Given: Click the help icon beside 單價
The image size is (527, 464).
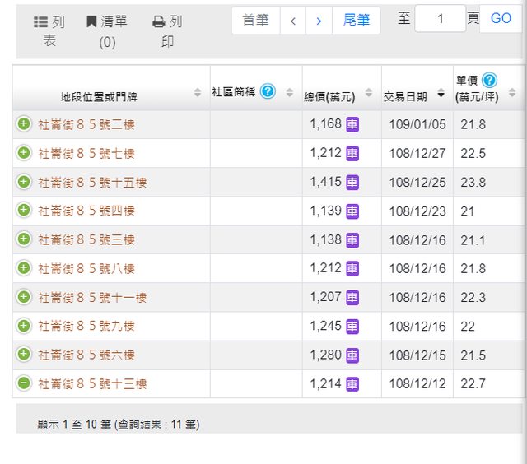Looking at the screenshot, I should [490, 80].
